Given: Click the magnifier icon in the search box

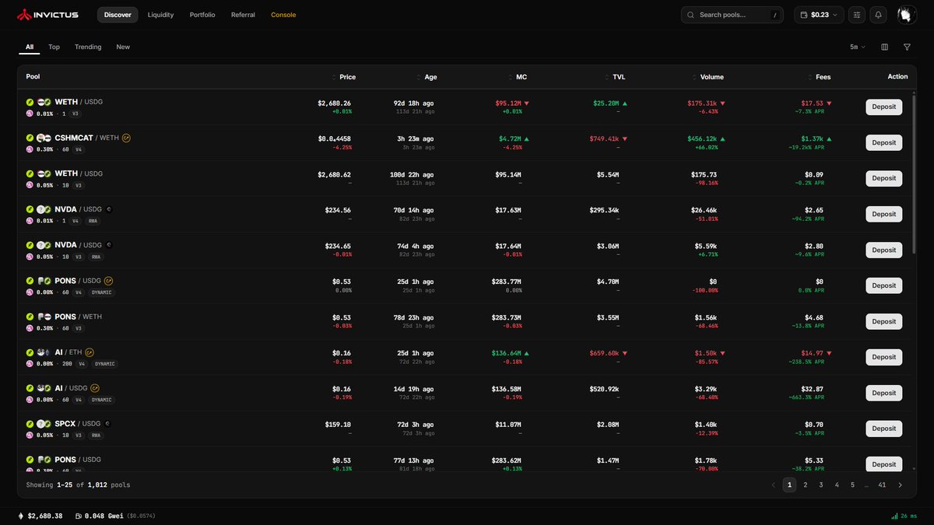Looking at the screenshot, I should [x=691, y=15].
